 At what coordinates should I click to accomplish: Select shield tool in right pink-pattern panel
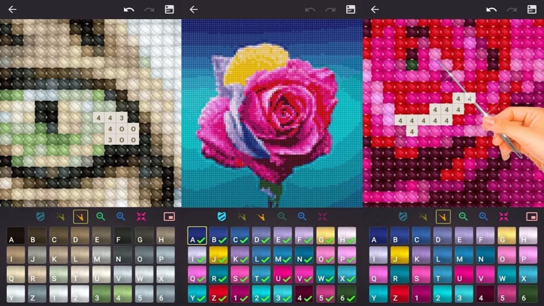pyautogui.click(x=403, y=217)
